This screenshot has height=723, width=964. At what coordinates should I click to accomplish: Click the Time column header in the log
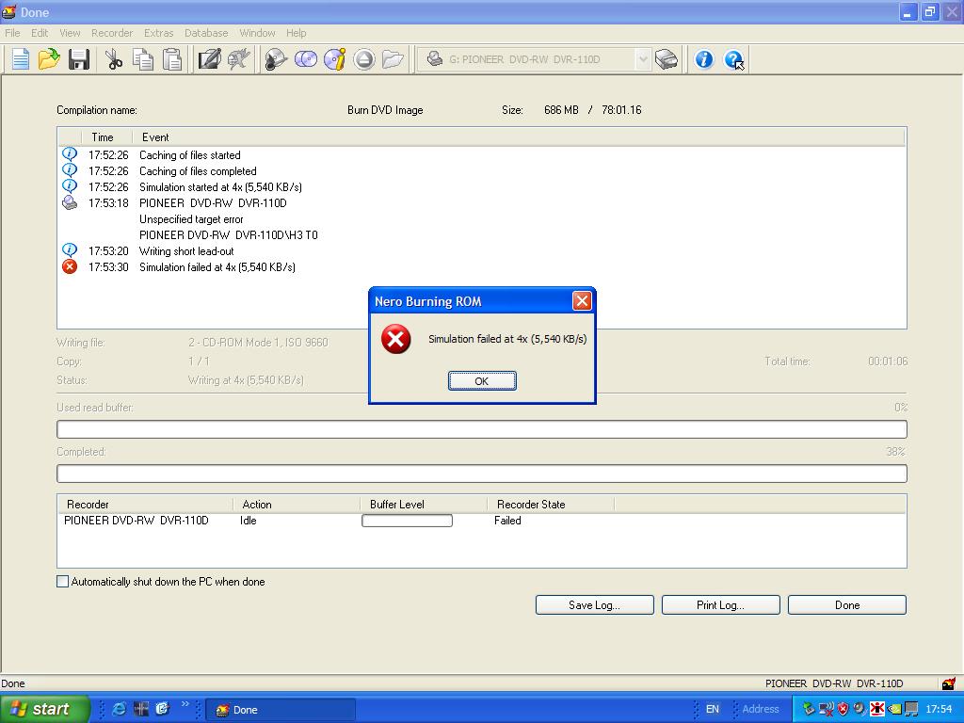[x=106, y=137]
